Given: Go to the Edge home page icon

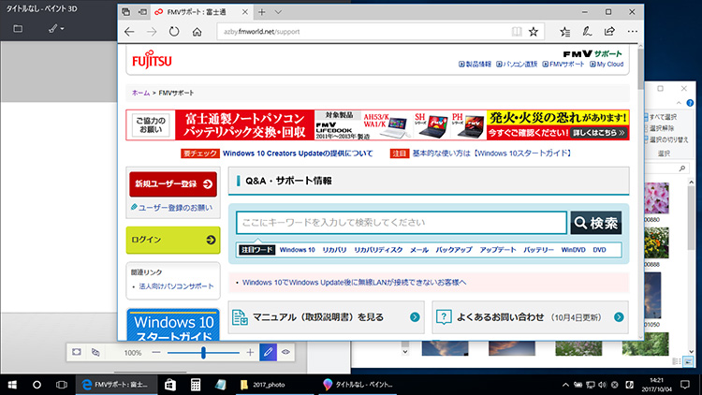Looking at the screenshot, I should (x=197, y=31).
